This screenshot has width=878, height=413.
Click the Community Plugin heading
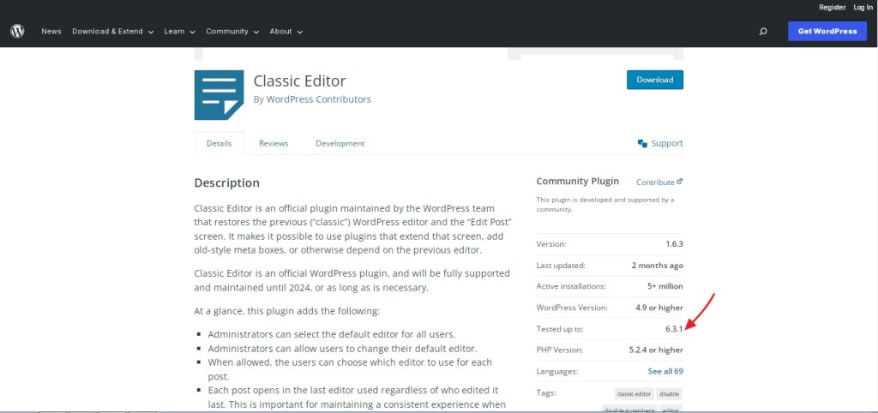point(578,181)
